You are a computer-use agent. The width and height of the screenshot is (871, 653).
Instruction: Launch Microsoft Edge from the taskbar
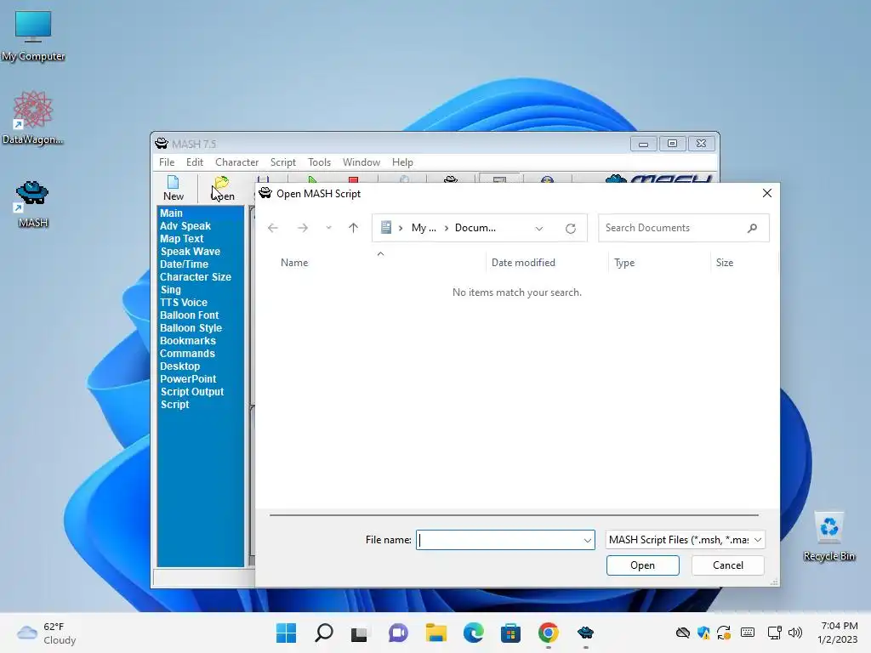(x=473, y=633)
